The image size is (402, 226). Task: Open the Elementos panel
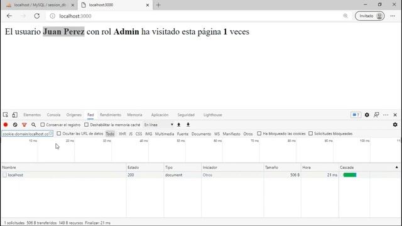32,115
